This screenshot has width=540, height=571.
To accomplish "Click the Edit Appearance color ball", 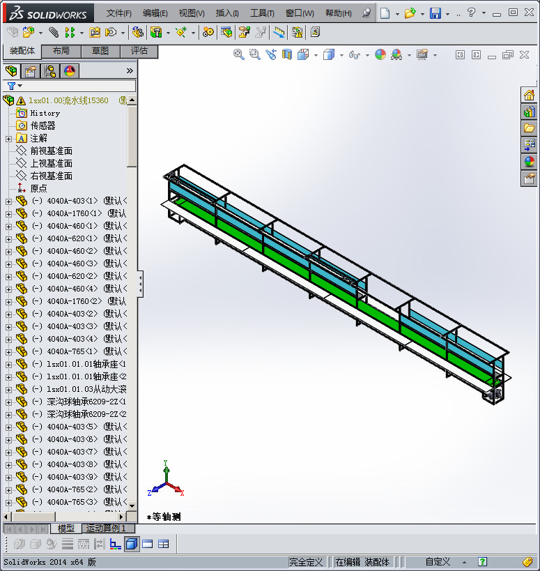I will click(x=380, y=54).
